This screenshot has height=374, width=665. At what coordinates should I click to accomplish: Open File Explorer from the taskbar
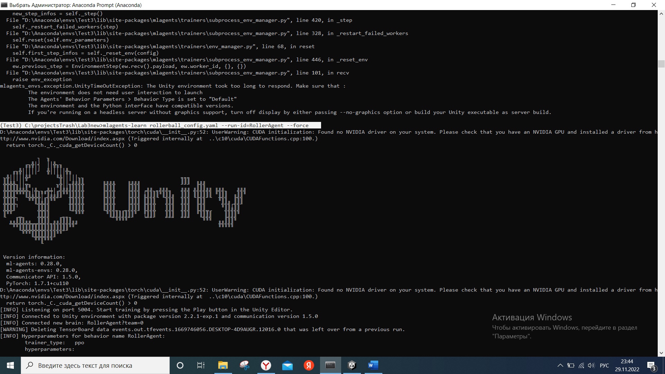click(223, 365)
